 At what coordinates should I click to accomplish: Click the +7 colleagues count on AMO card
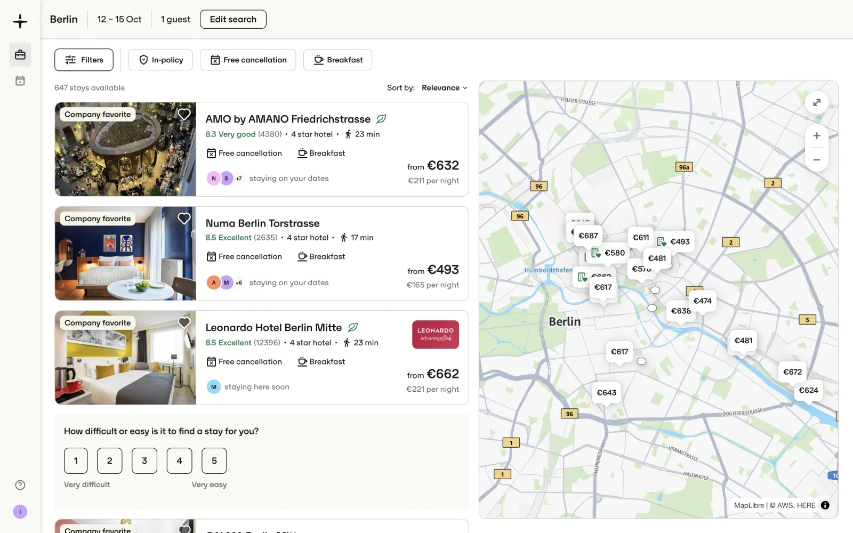(x=239, y=179)
